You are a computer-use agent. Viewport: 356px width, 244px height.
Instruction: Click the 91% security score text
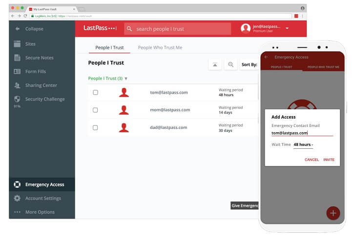[x=17, y=106]
